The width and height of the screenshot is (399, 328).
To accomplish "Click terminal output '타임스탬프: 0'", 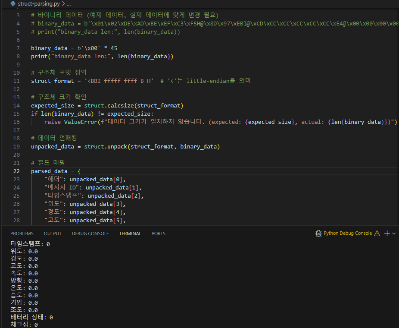I will [x=30, y=244].
